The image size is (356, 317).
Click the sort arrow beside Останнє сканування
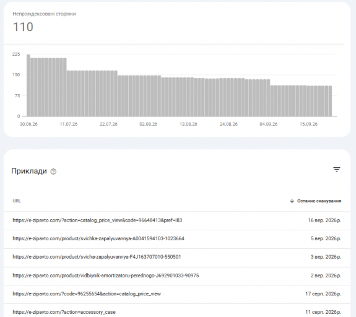(x=292, y=201)
